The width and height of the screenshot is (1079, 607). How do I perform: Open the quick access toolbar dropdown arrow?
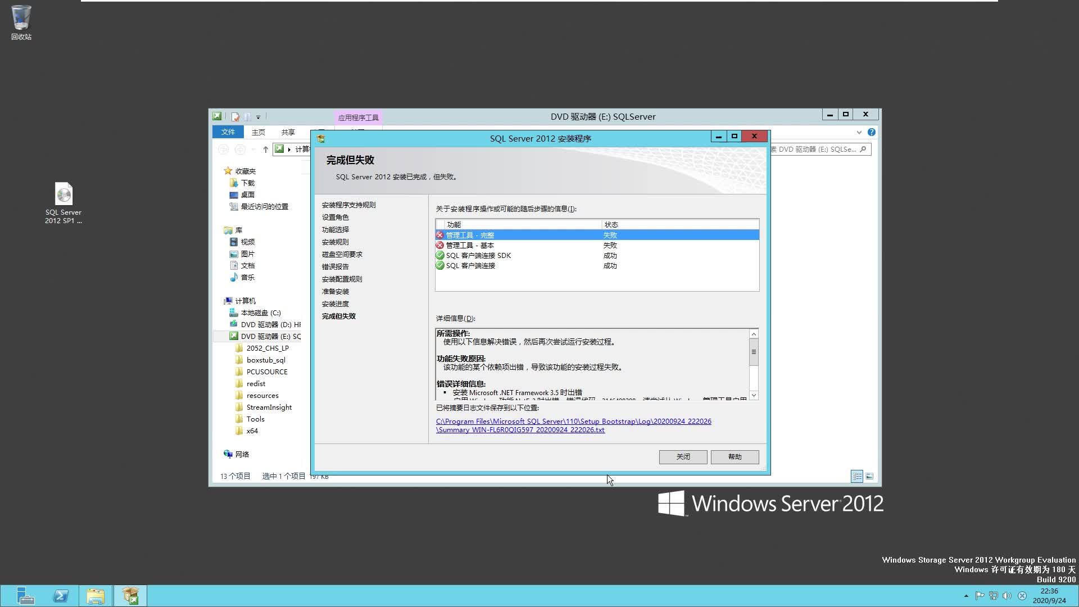(x=258, y=117)
